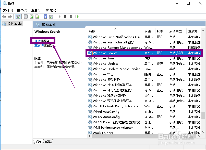Click 网络服务 logon cell of Remote Management
206x150 pixels.
point(194,47)
